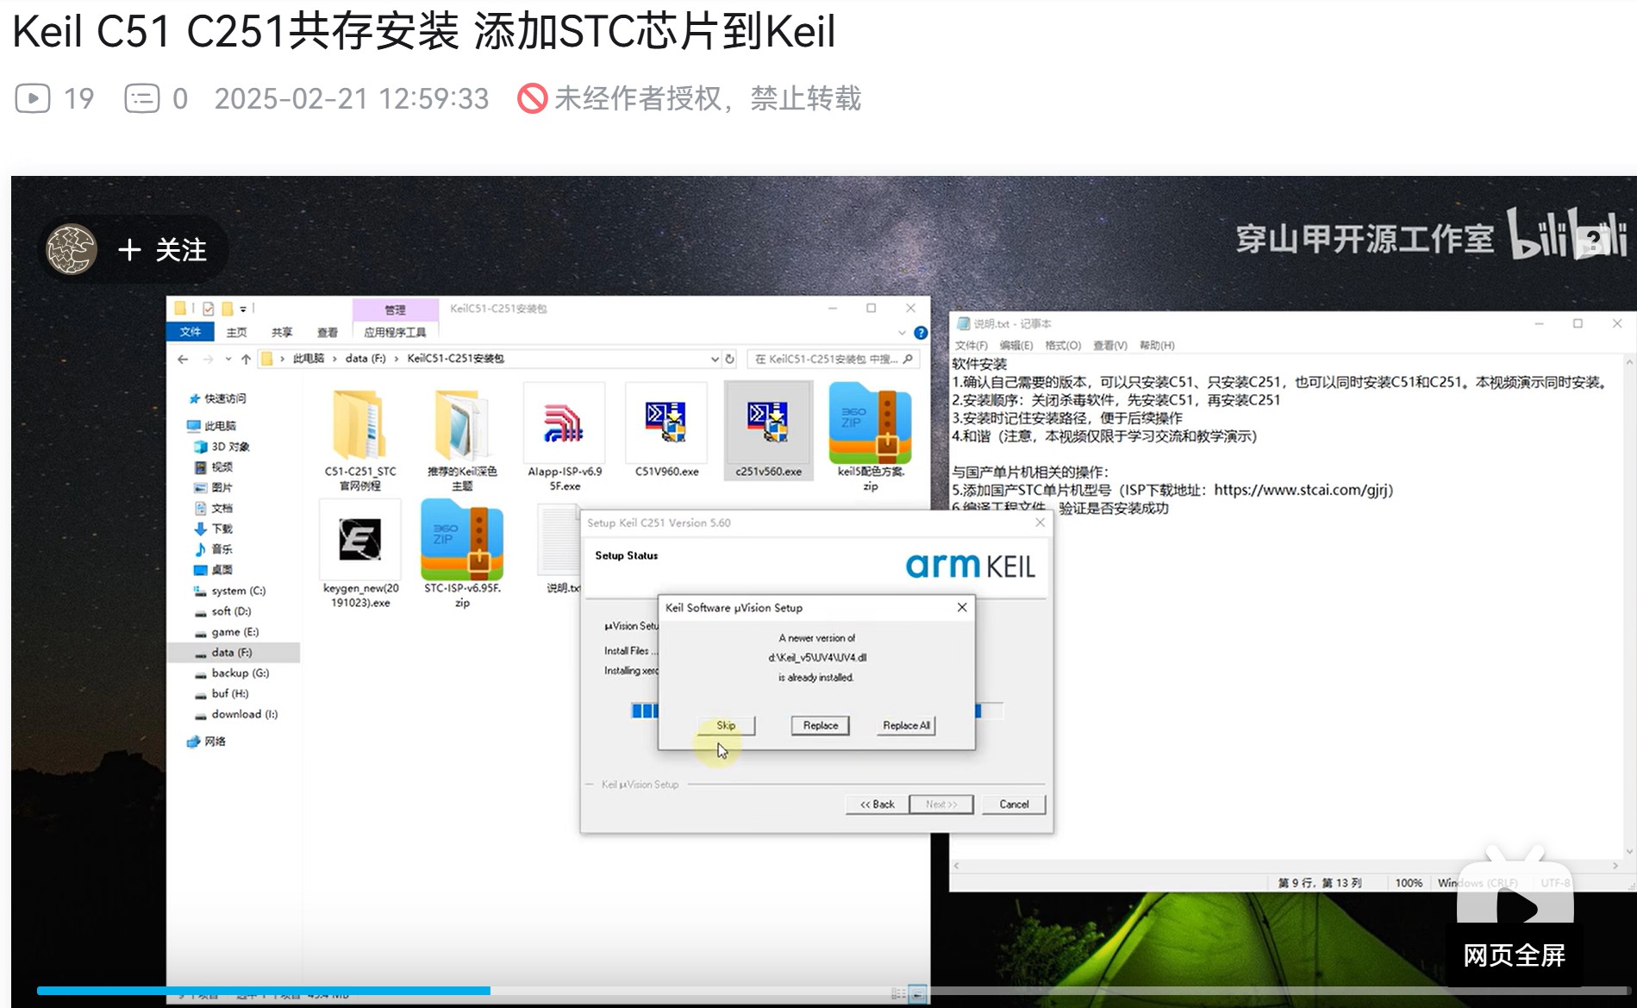This screenshot has width=1637, height=1008.
Task: Expand the address bar history dropdown
Action: [x=714, y=359]
